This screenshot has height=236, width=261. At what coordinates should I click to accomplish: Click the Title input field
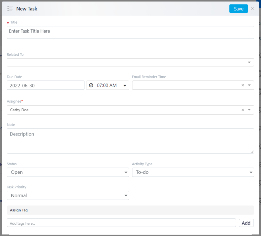pos(130,33)
